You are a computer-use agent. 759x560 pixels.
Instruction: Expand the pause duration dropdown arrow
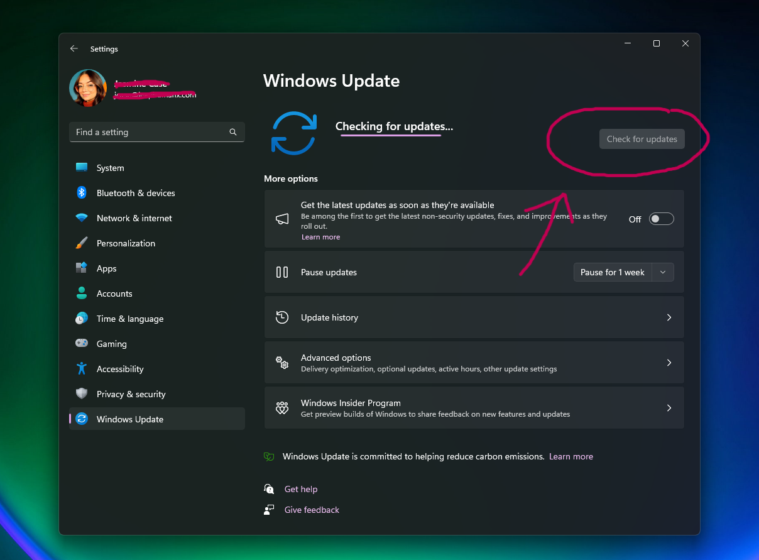tap(663, 272)
